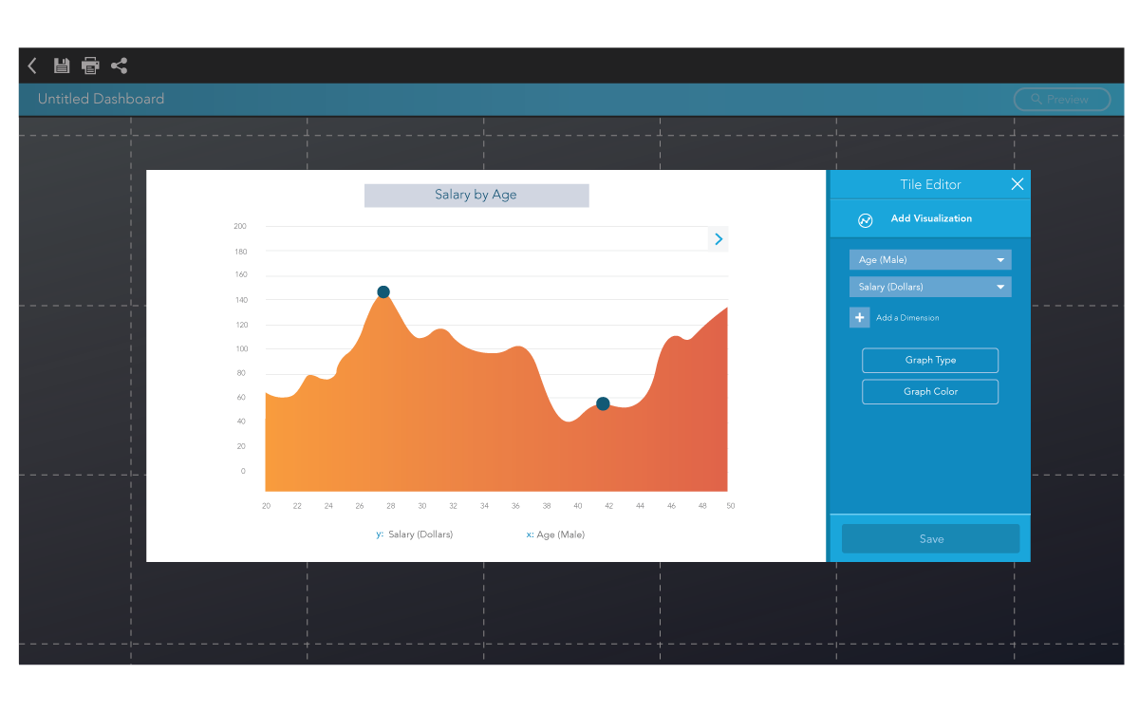This screenshot has width=1139, height=712.
Task: Go back using the arrow icon
Action: [32, 66]
